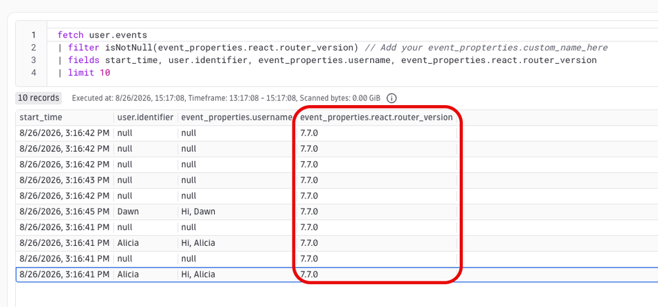Click the "Executed at: 8/26/2026, 15:17:08" text
The height and width of the screenshot is (307, 658).
tap(129, 99)
